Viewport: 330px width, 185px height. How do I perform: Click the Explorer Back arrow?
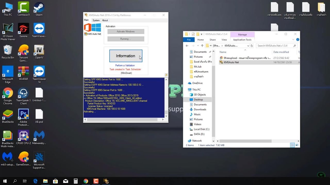pyautogui.click(x=187, y=45)
